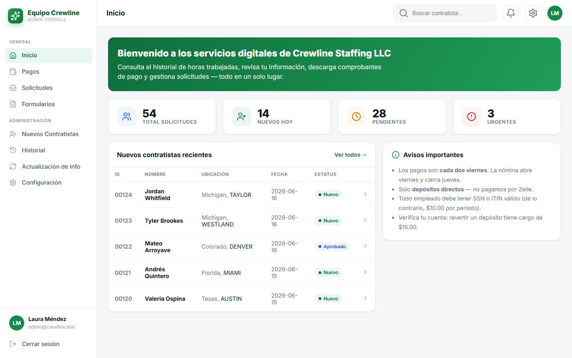Click the Actualización de info refresh icon

pyautogui.click(x=13, y=167)
